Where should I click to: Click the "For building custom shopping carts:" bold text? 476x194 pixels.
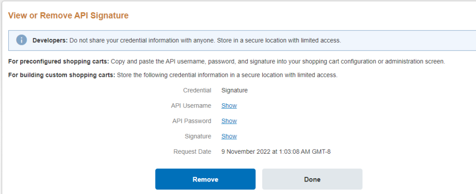tap(62, 75)
